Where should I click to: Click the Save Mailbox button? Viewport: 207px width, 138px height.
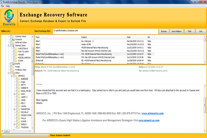[176, 31]
